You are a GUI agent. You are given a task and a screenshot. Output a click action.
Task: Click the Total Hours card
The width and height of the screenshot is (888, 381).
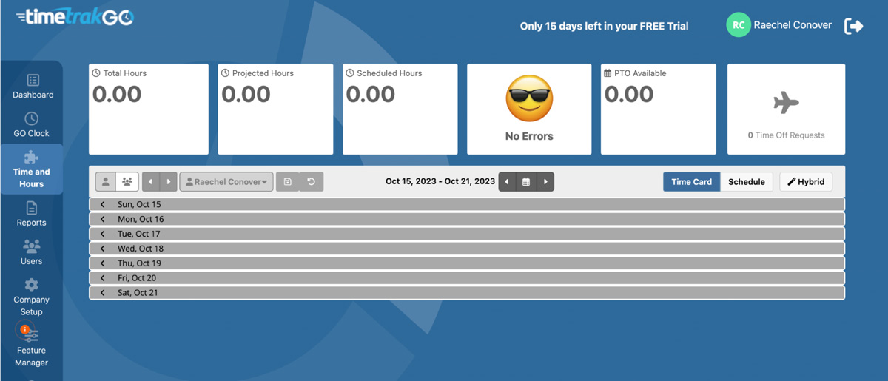click(x=149, y=109)
